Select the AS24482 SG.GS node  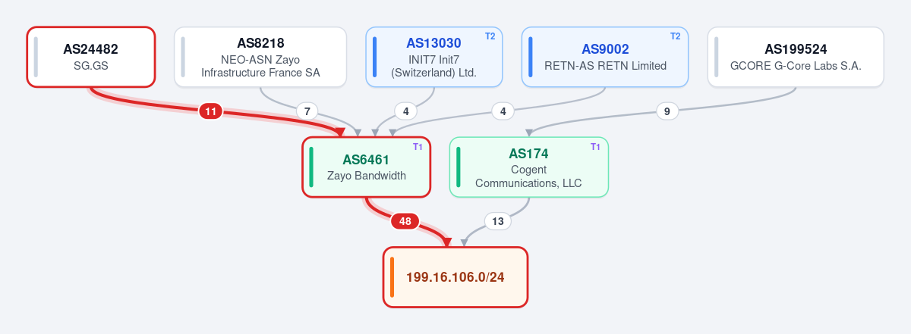pos(91,57)
